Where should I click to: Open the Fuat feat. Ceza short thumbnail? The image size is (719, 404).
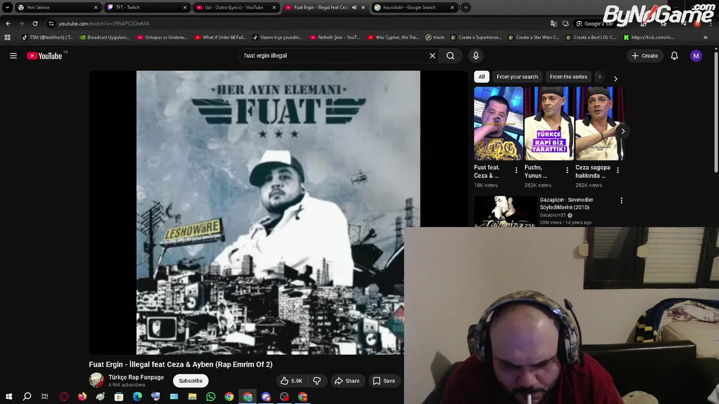pyautogui.click(x=498, y=123)
